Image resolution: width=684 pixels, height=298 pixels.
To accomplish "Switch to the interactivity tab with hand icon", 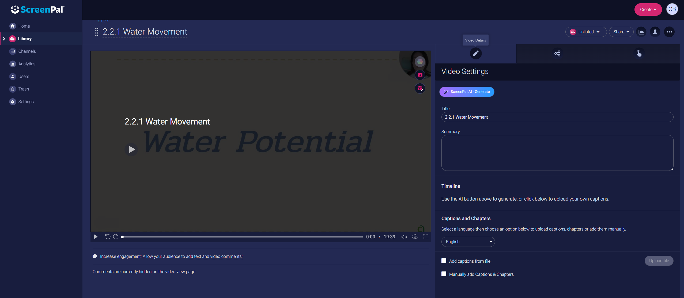I will coord(639,53).
